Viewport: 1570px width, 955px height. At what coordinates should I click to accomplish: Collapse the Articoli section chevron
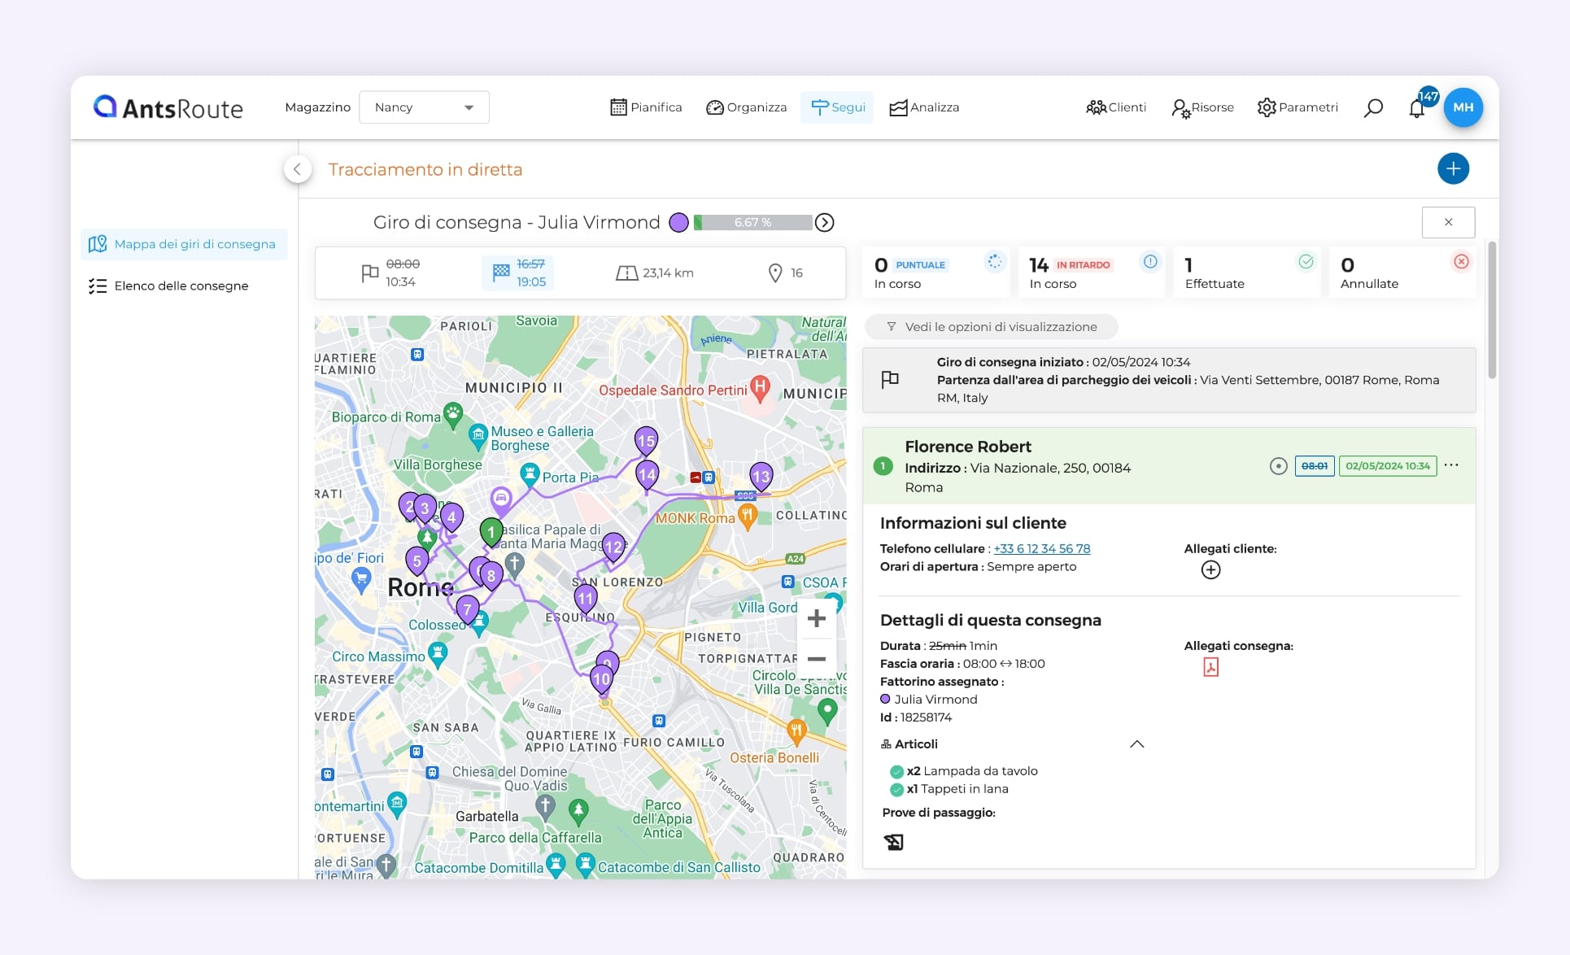coord(1137,744)
